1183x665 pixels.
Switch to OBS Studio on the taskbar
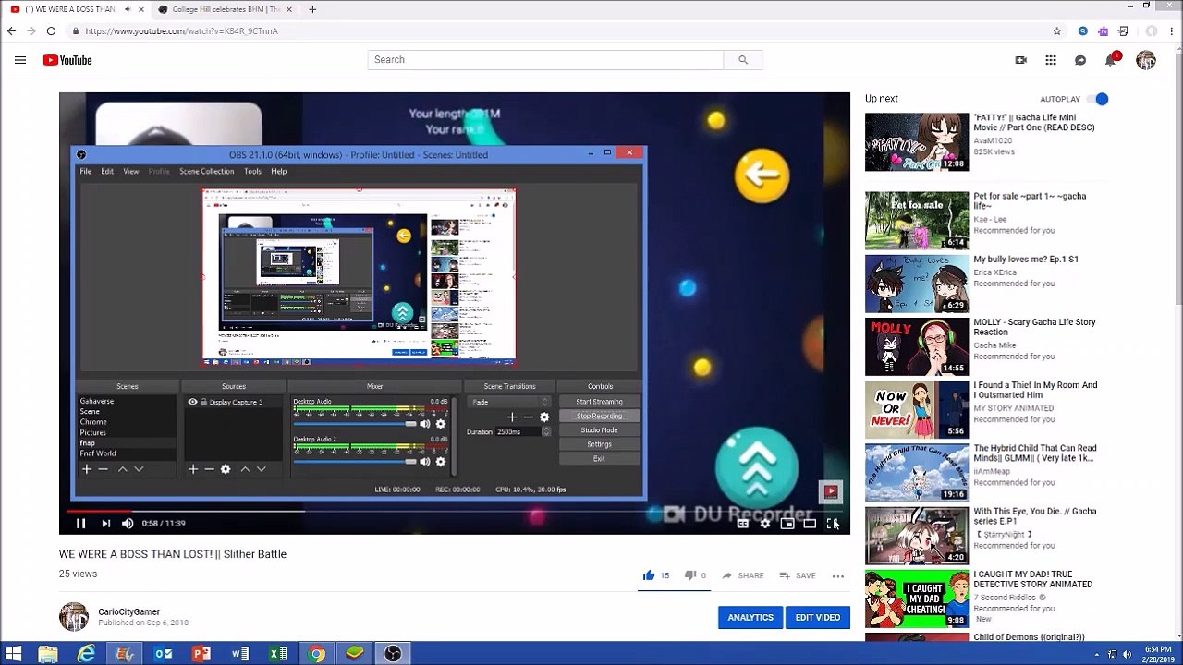393,654
